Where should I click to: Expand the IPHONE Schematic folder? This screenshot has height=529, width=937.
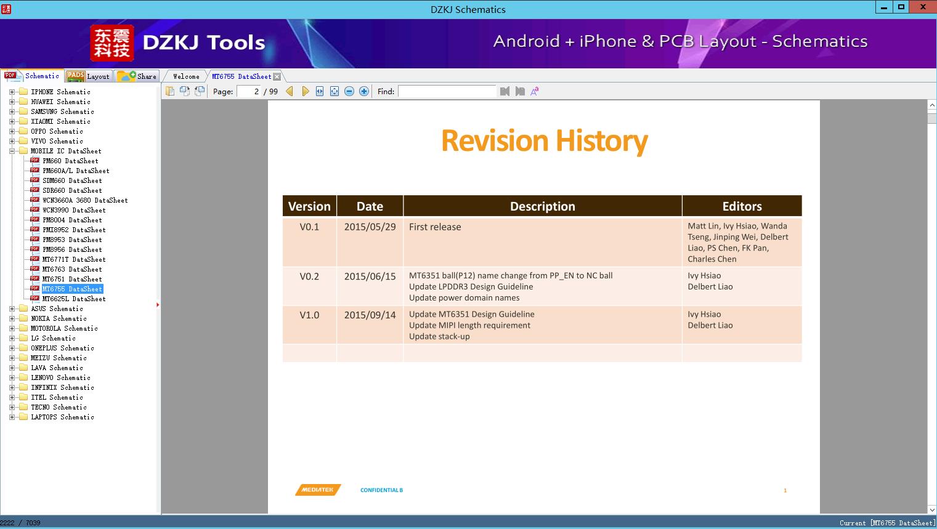12,92
